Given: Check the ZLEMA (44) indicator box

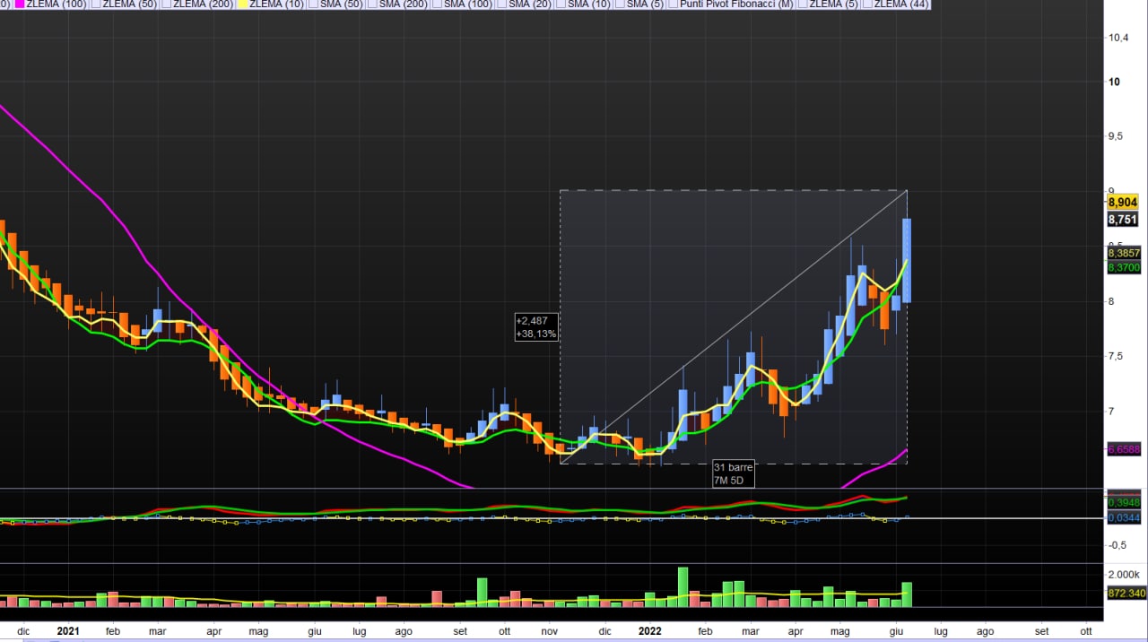Looking at the screenshot, I should coord(865,4).
